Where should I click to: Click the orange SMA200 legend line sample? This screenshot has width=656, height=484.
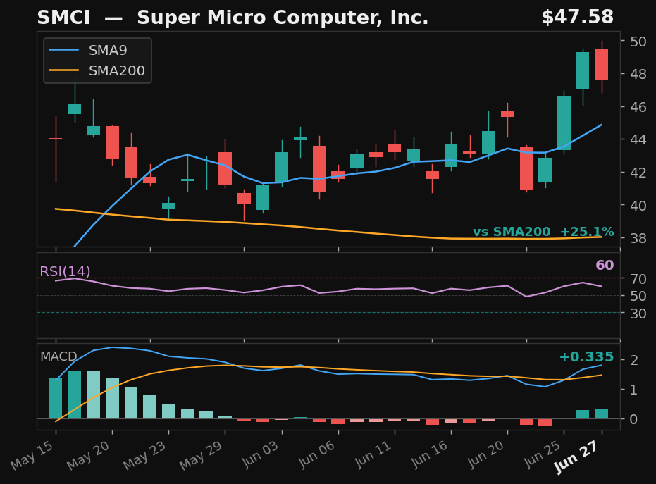tap(63, 70)
